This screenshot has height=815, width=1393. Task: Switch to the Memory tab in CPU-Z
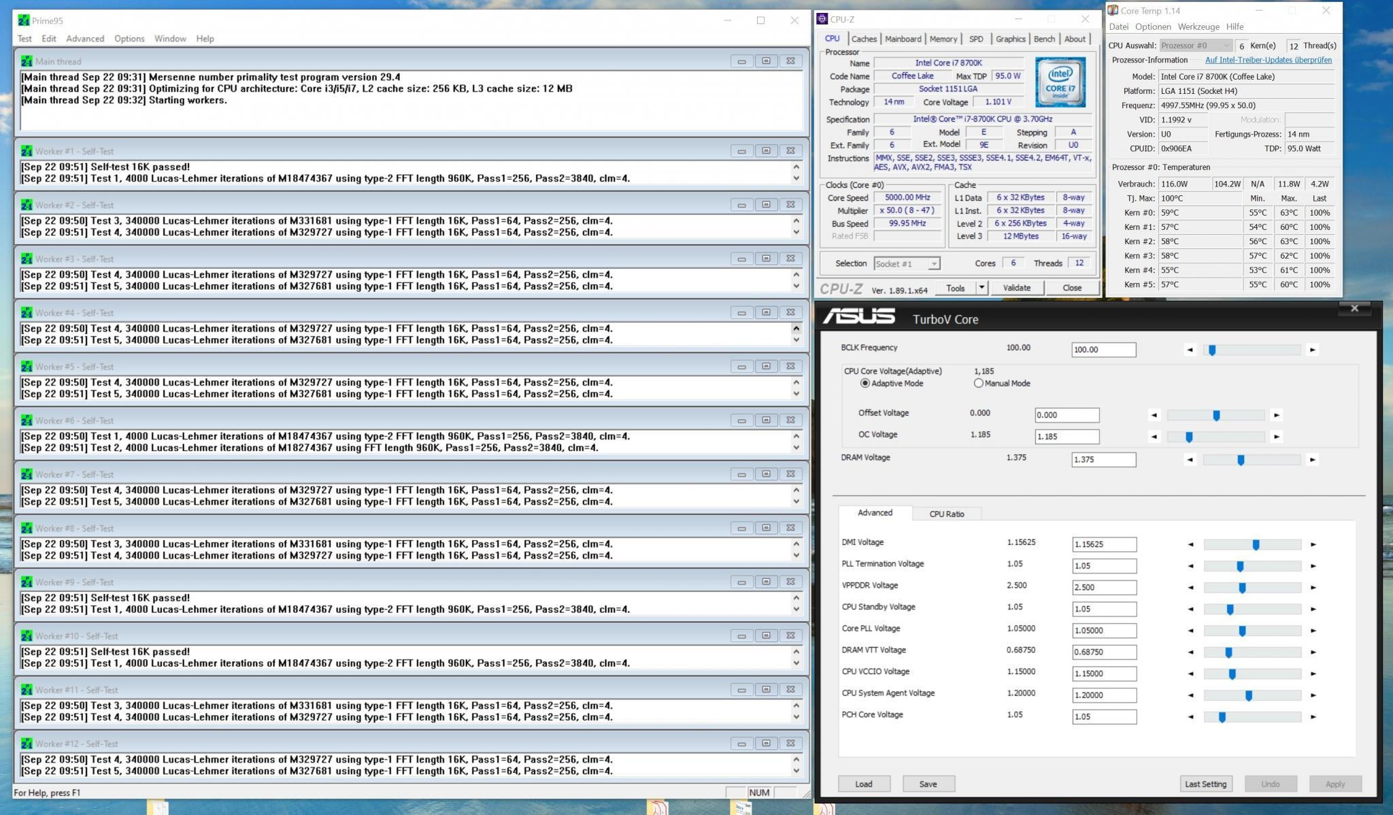coord(943,39)
